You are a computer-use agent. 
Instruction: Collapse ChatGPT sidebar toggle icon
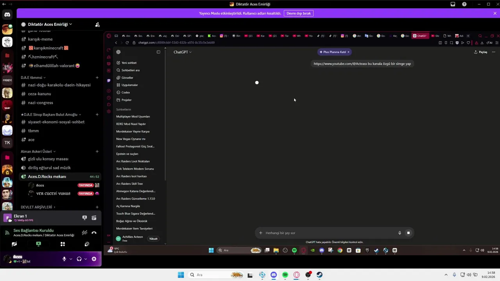point(158,52)
